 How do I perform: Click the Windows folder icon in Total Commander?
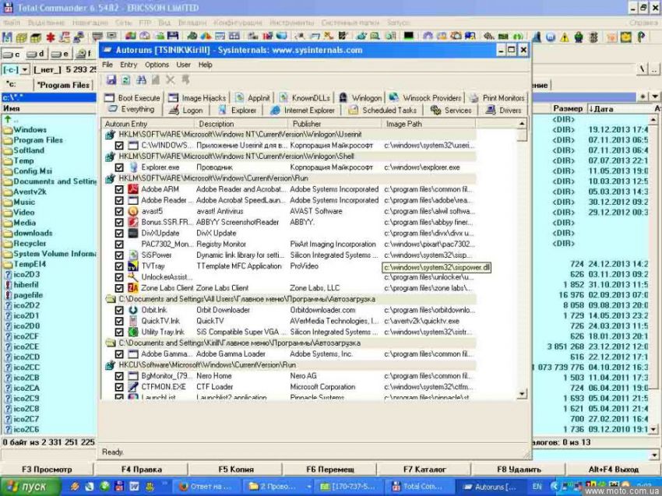click(x=8, y=129)
